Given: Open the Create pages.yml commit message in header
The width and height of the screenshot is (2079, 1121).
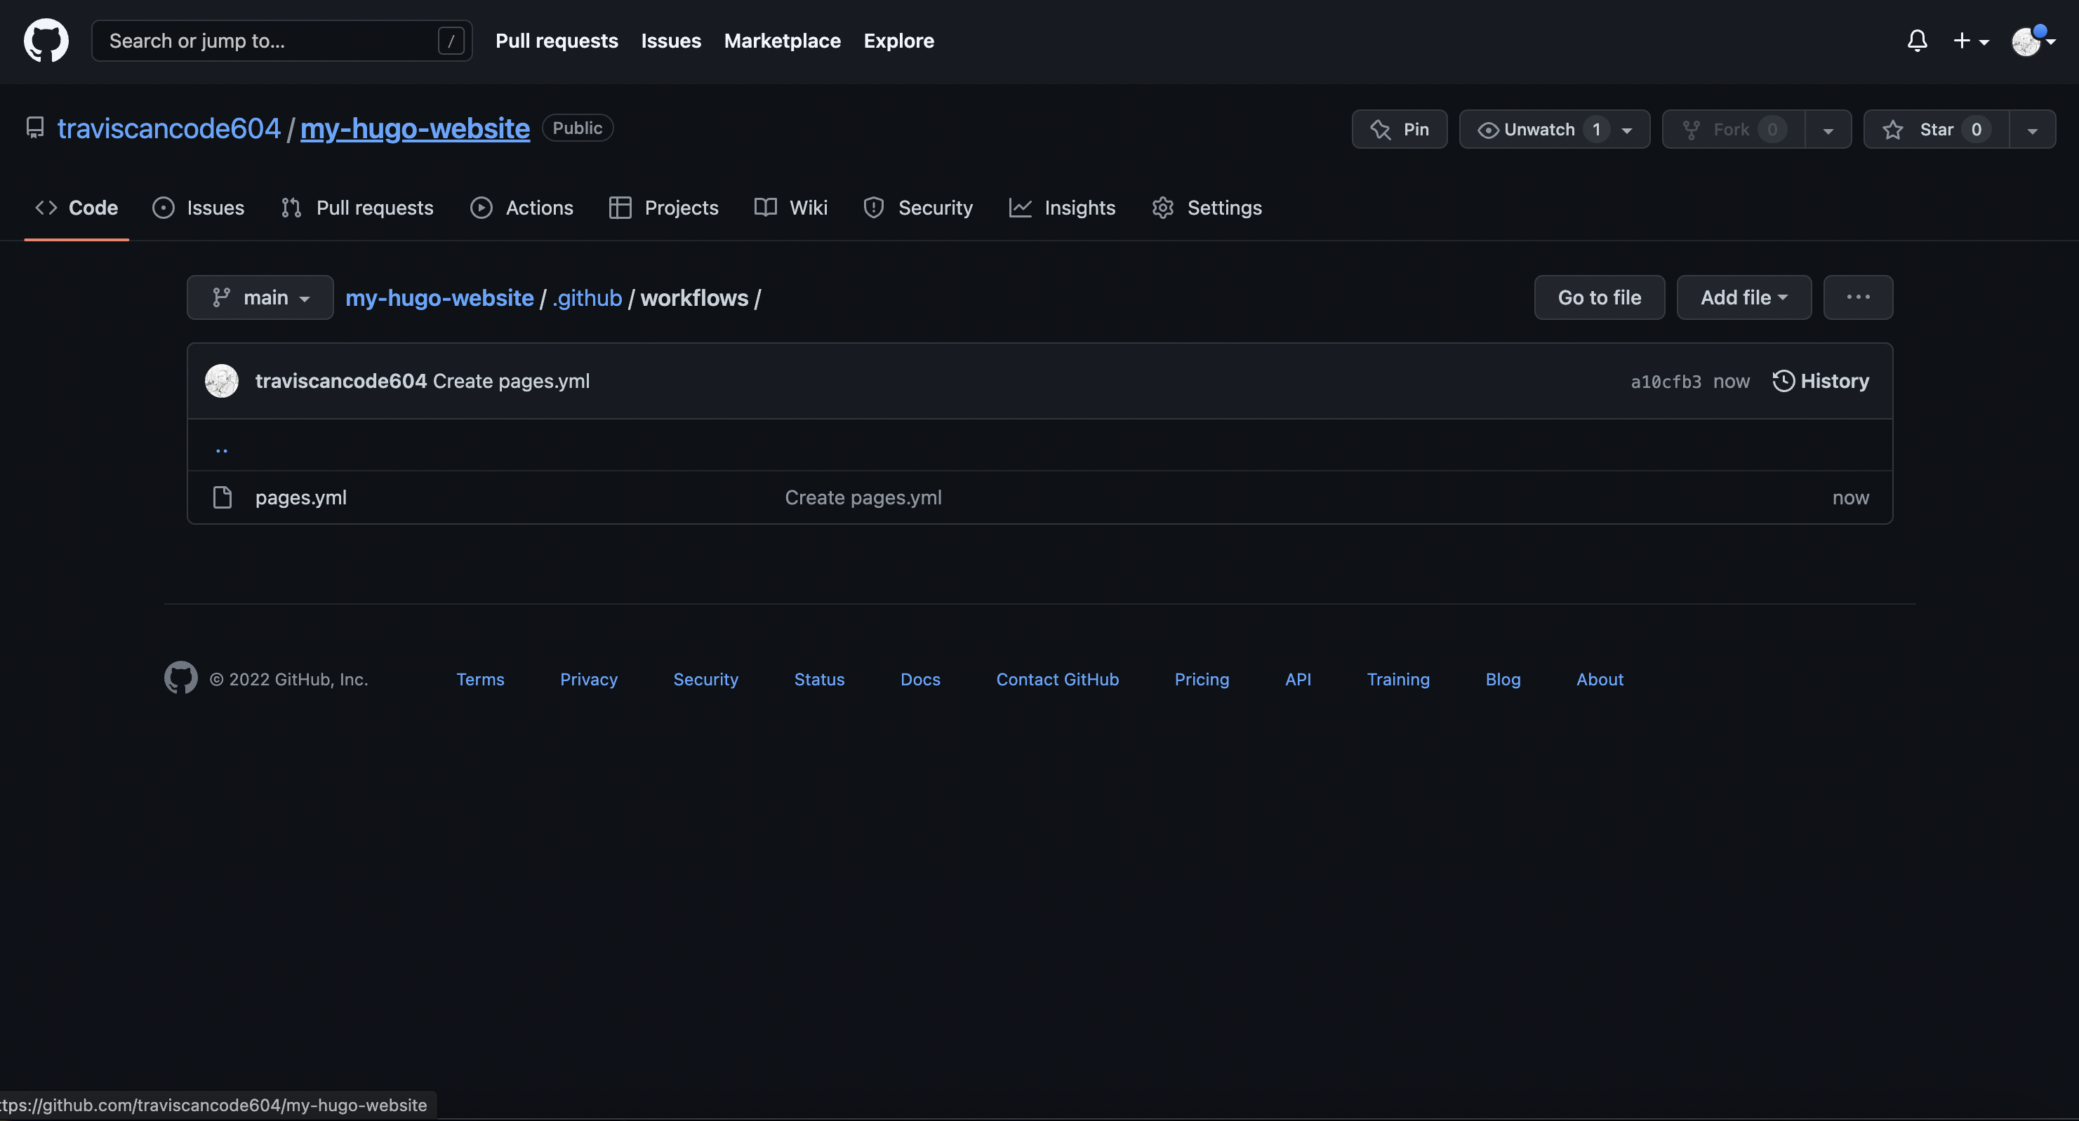Looking at the screenshot, I should [511, 381].
